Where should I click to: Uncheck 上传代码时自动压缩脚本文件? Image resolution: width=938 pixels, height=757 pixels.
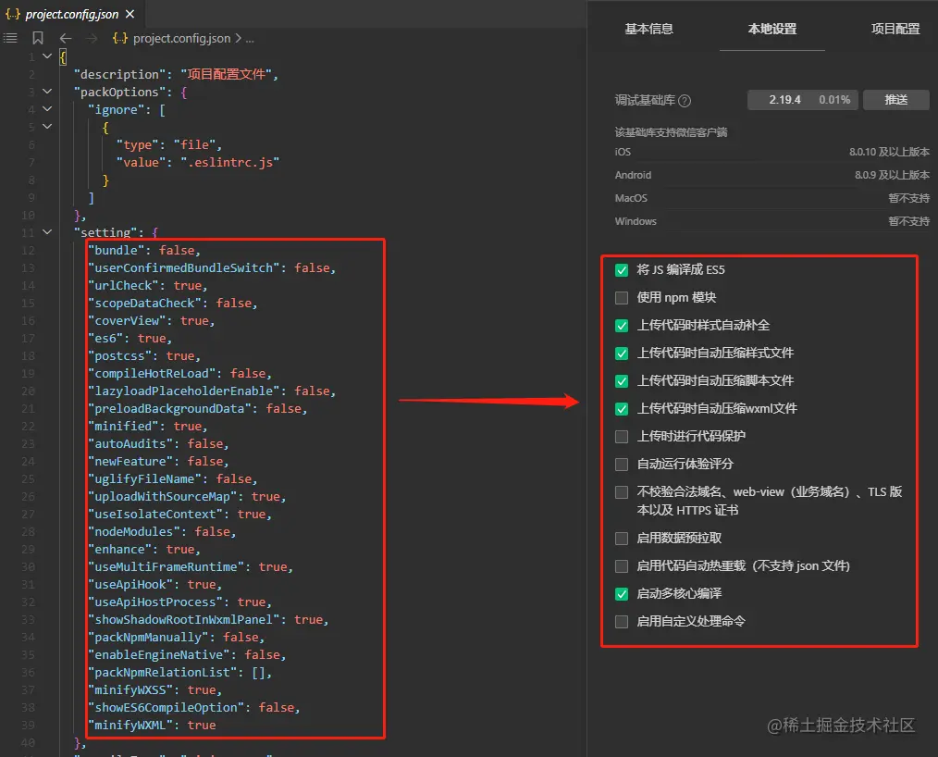tap(622, 381)
